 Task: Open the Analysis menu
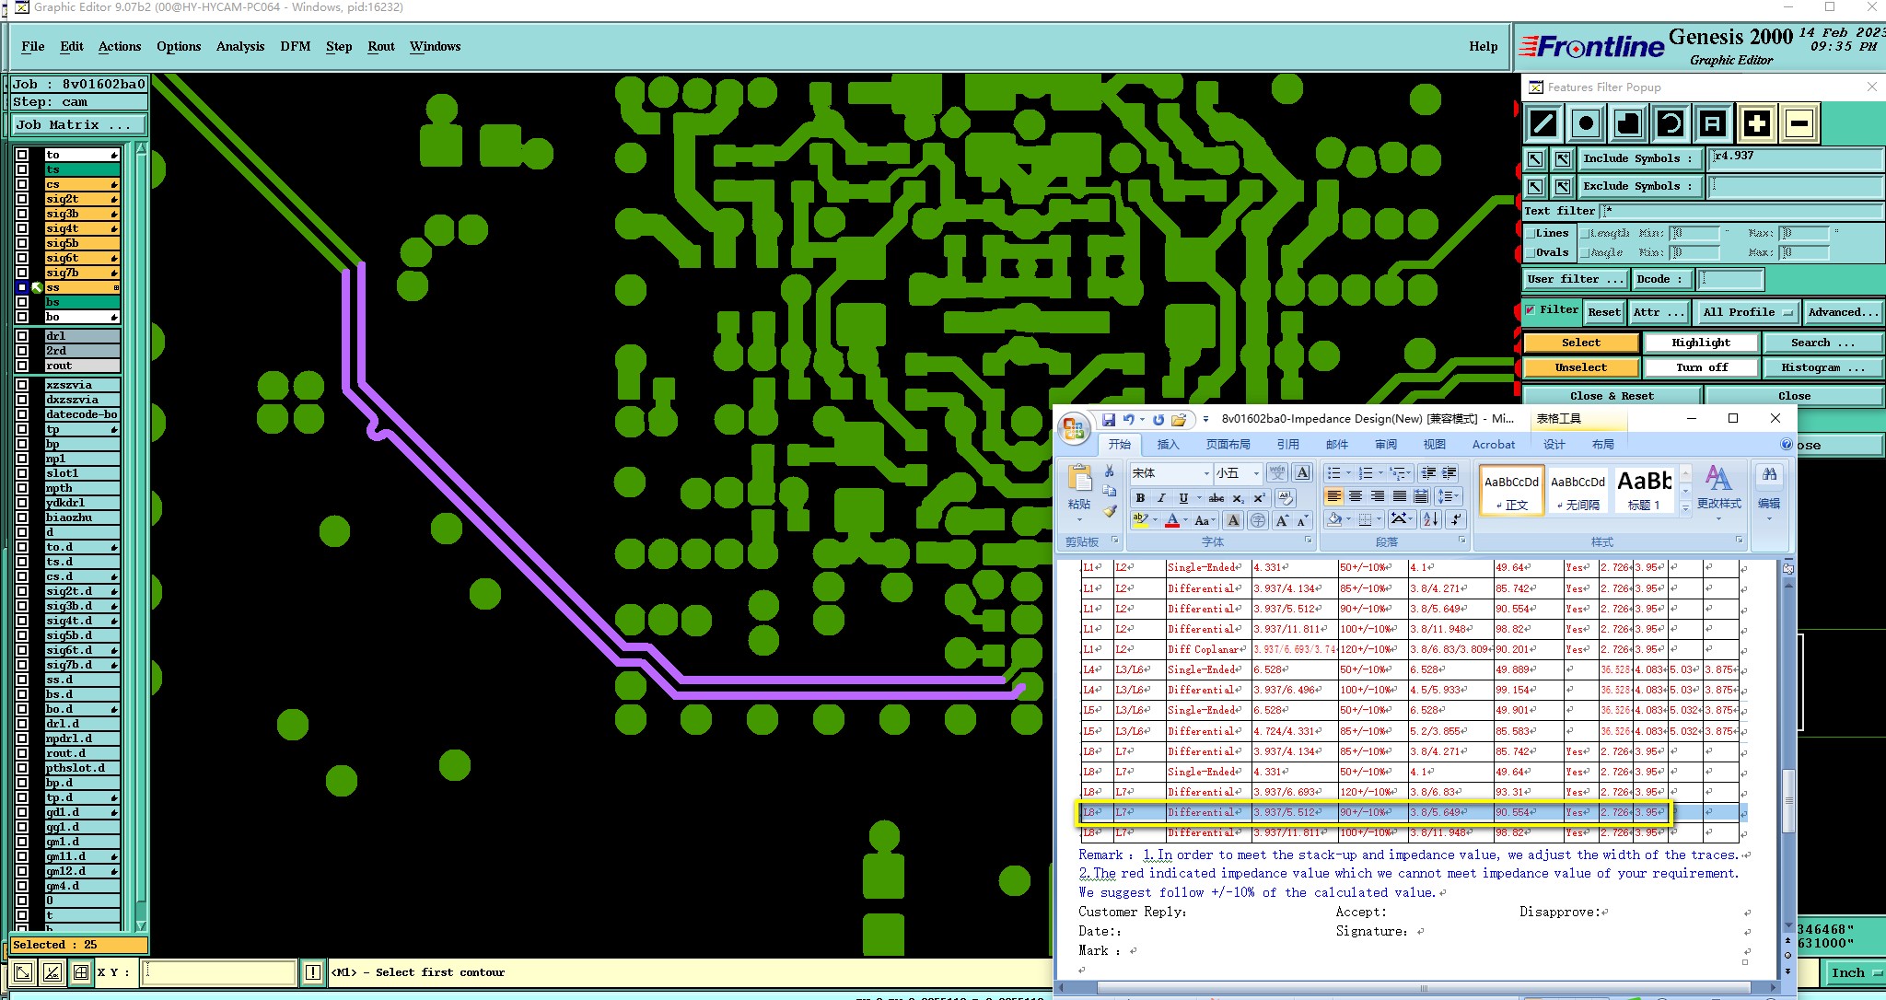240,46
